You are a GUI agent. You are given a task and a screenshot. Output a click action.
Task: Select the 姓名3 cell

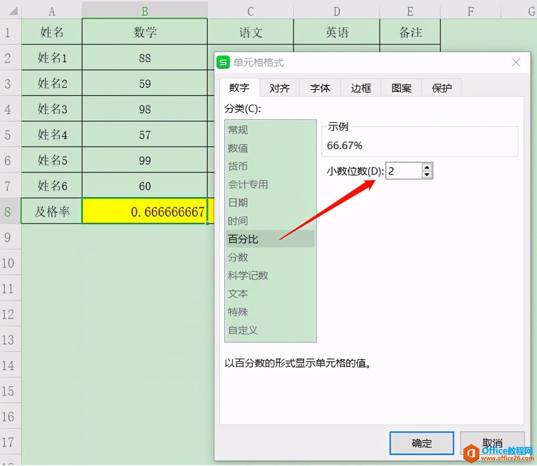click(x=52, y=109)
